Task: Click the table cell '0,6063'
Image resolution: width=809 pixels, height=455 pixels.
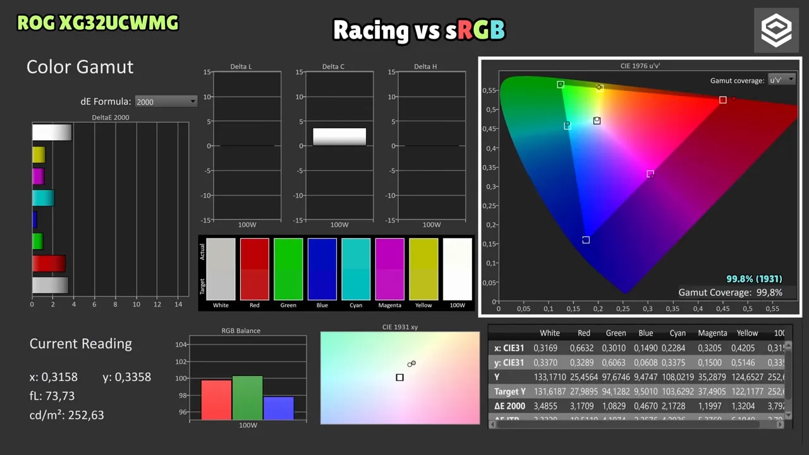Action: pos(613,363)
